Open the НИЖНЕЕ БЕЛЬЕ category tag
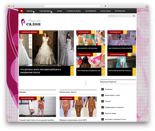This screenshot has width=155, height=131. (85, 55)
